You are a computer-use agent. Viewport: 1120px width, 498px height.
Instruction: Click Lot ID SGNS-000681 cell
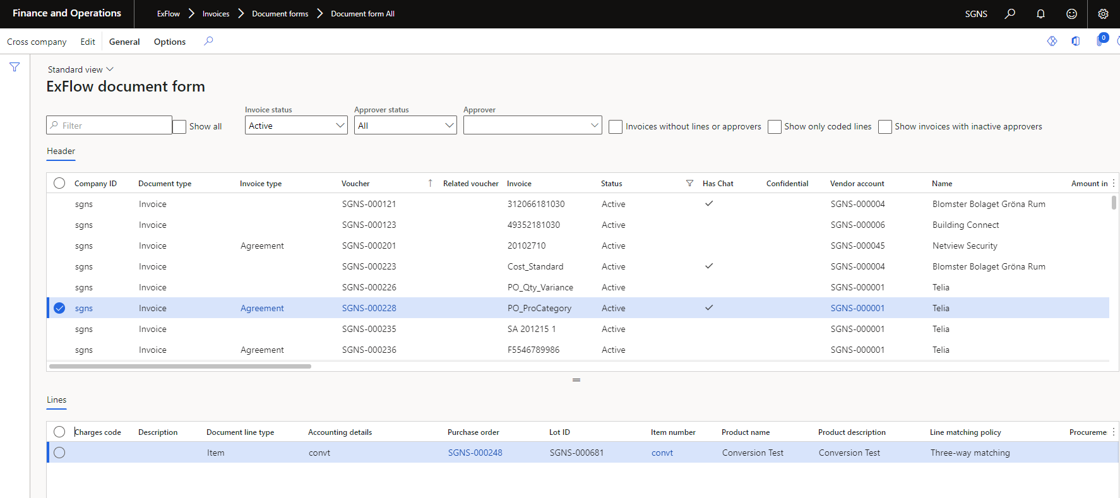[x=576, y=453]
